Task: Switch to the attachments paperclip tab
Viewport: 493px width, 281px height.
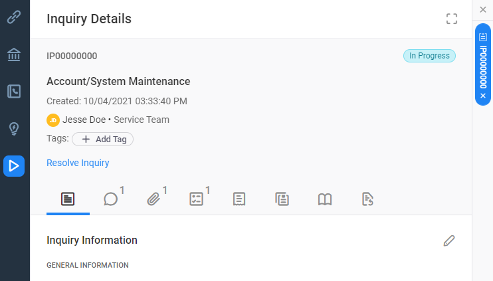Action: coord(153,199)
